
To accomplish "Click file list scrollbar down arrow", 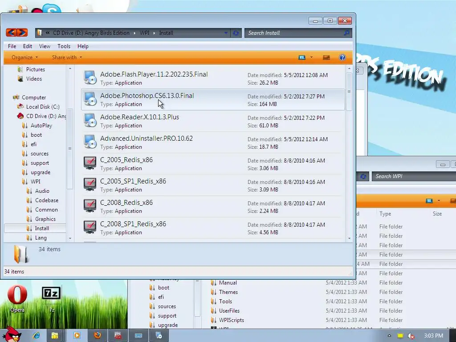I will point(349,239).
